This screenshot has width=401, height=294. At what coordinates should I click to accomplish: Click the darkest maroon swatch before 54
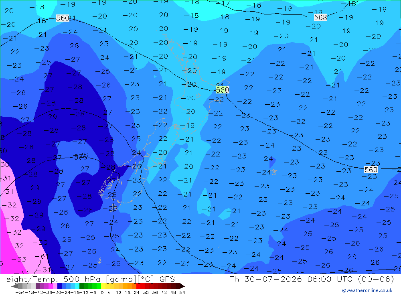point(178,286)
